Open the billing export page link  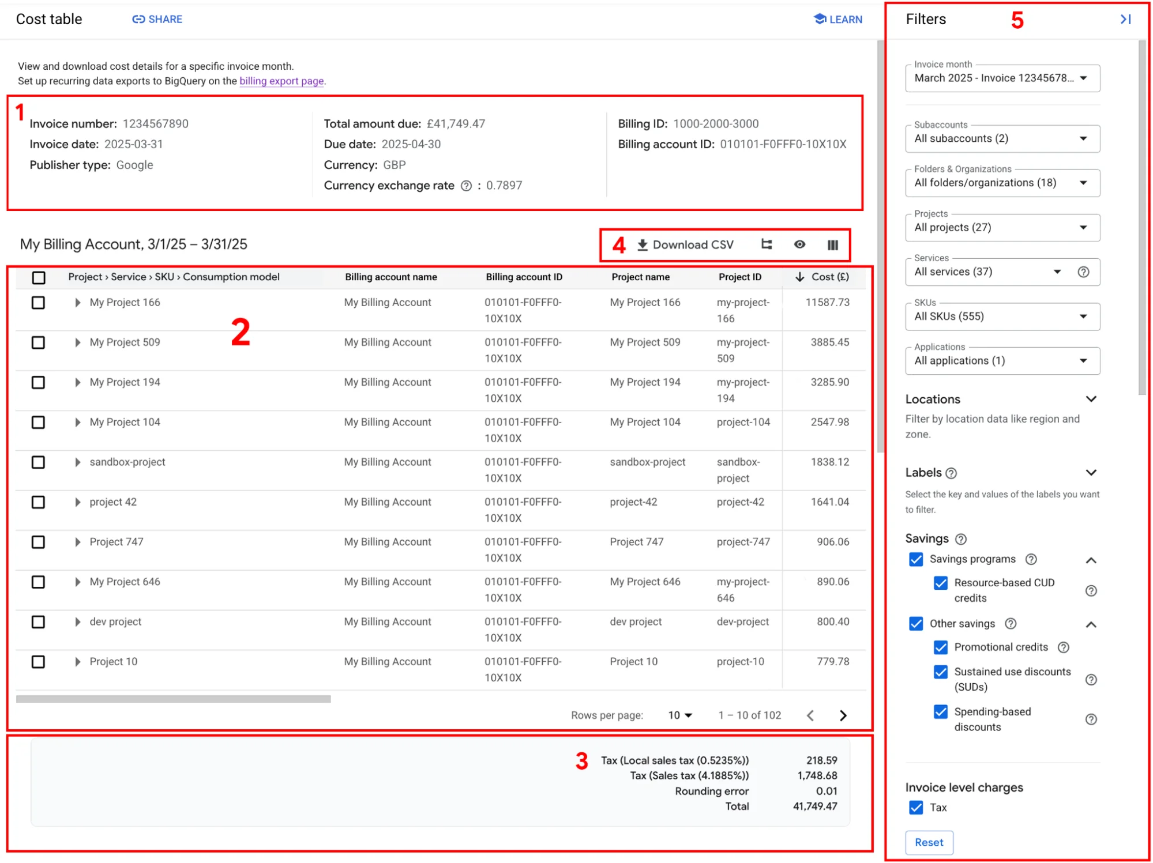(x=281, y=81)
